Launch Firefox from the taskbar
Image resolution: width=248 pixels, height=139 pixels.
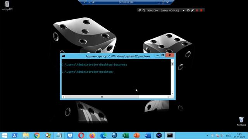(x=92, y=136)
